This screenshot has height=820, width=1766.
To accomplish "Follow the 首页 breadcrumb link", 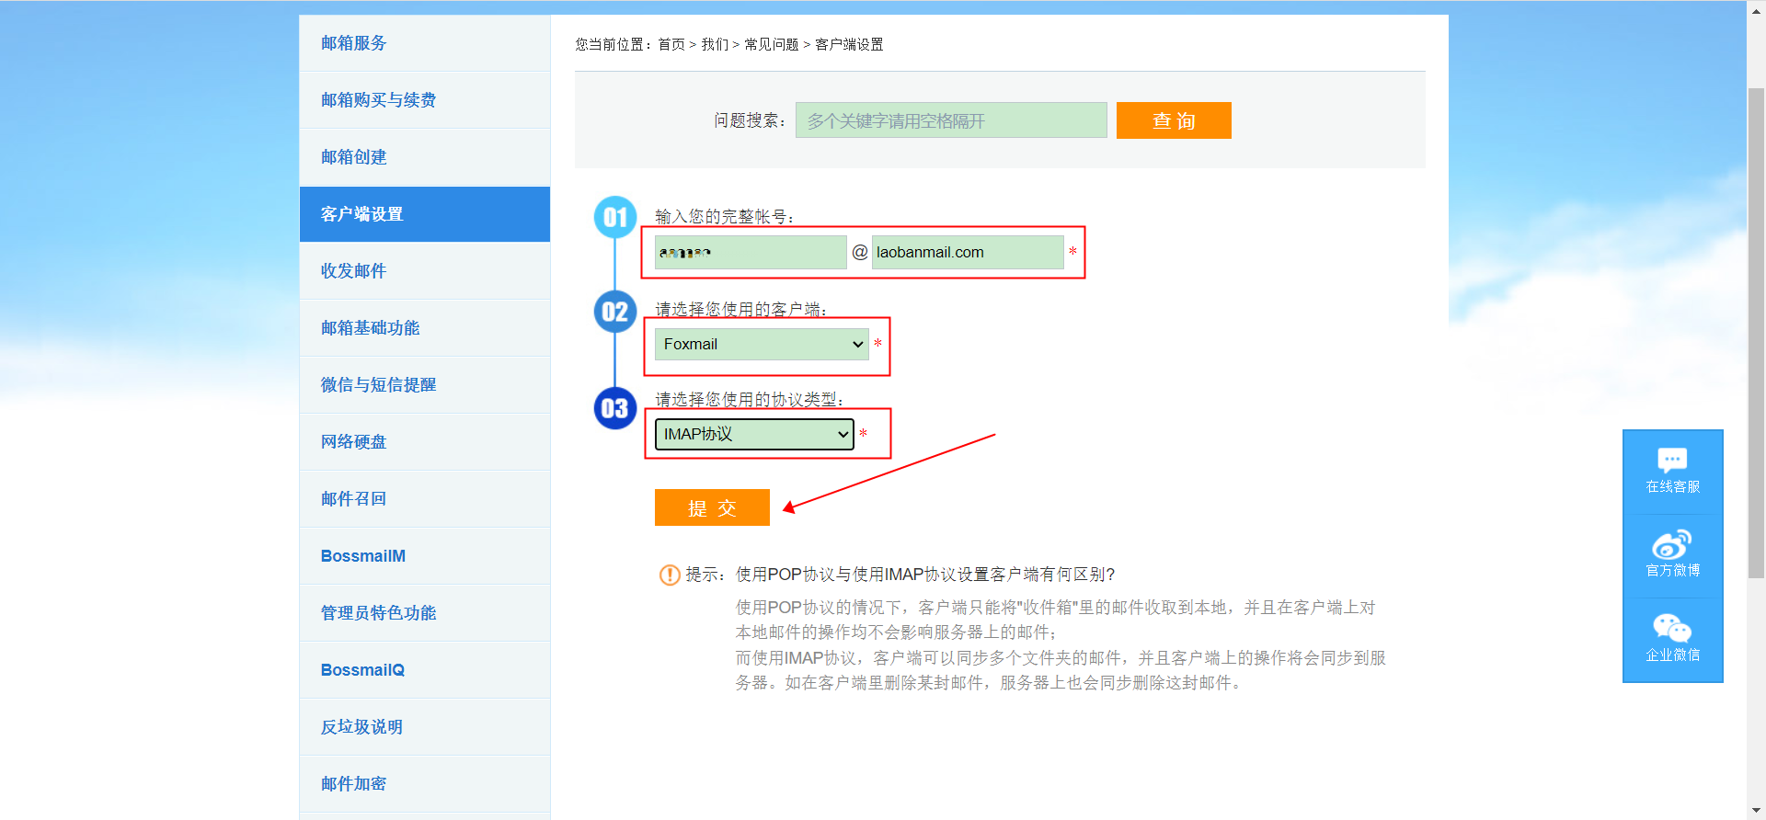I will [x=671, y=44].
